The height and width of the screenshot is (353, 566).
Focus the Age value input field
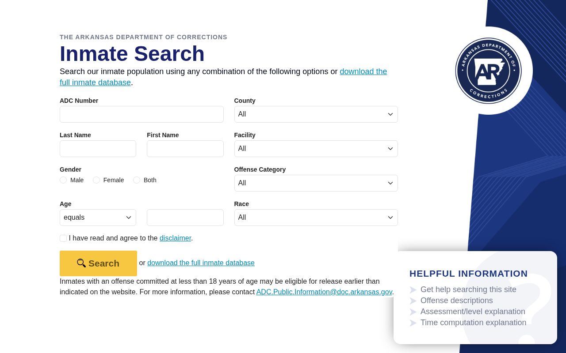pyautogui.click(x=185, y=218)
